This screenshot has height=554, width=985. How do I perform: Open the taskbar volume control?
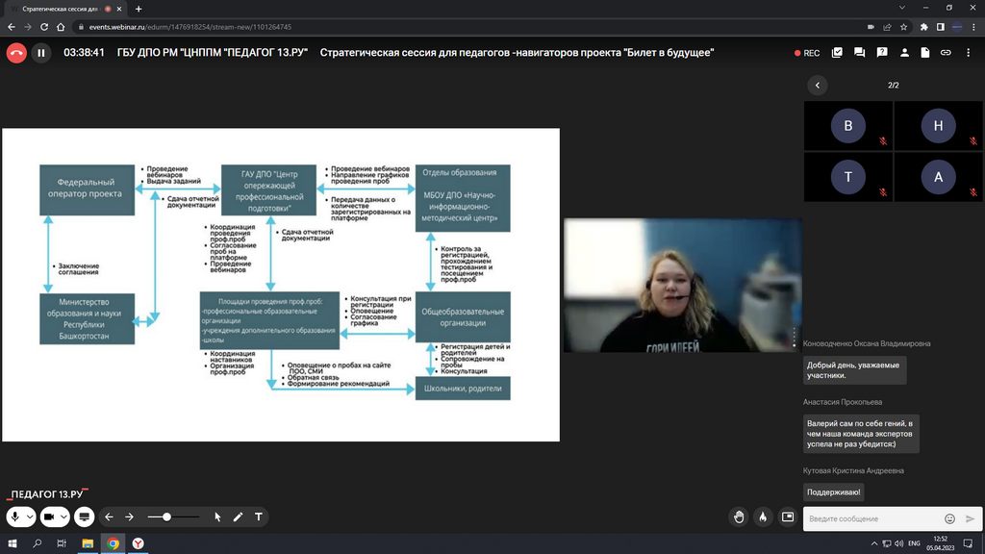pyautogui.click(x=899, y=543)
